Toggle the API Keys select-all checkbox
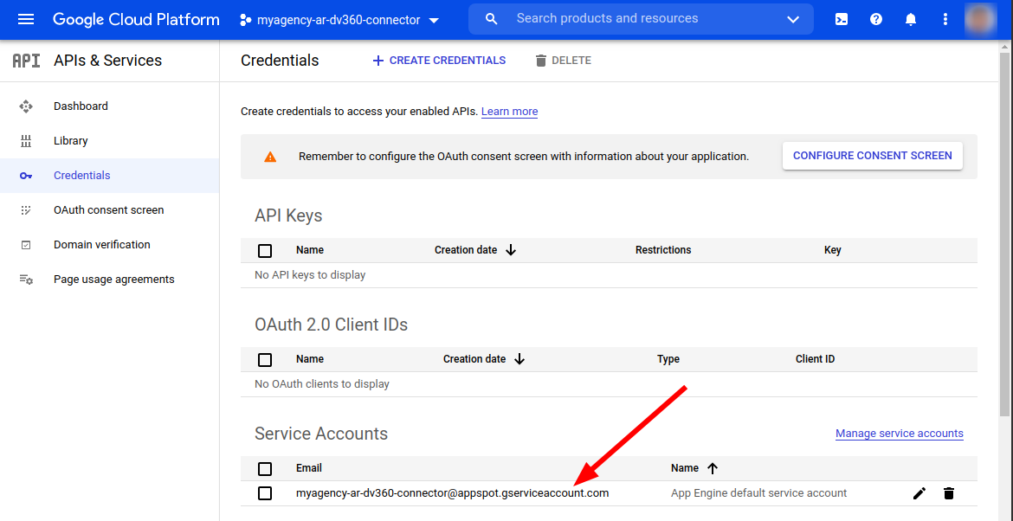Viewport: 1013px width, 521px height. [x=265, y=250]
